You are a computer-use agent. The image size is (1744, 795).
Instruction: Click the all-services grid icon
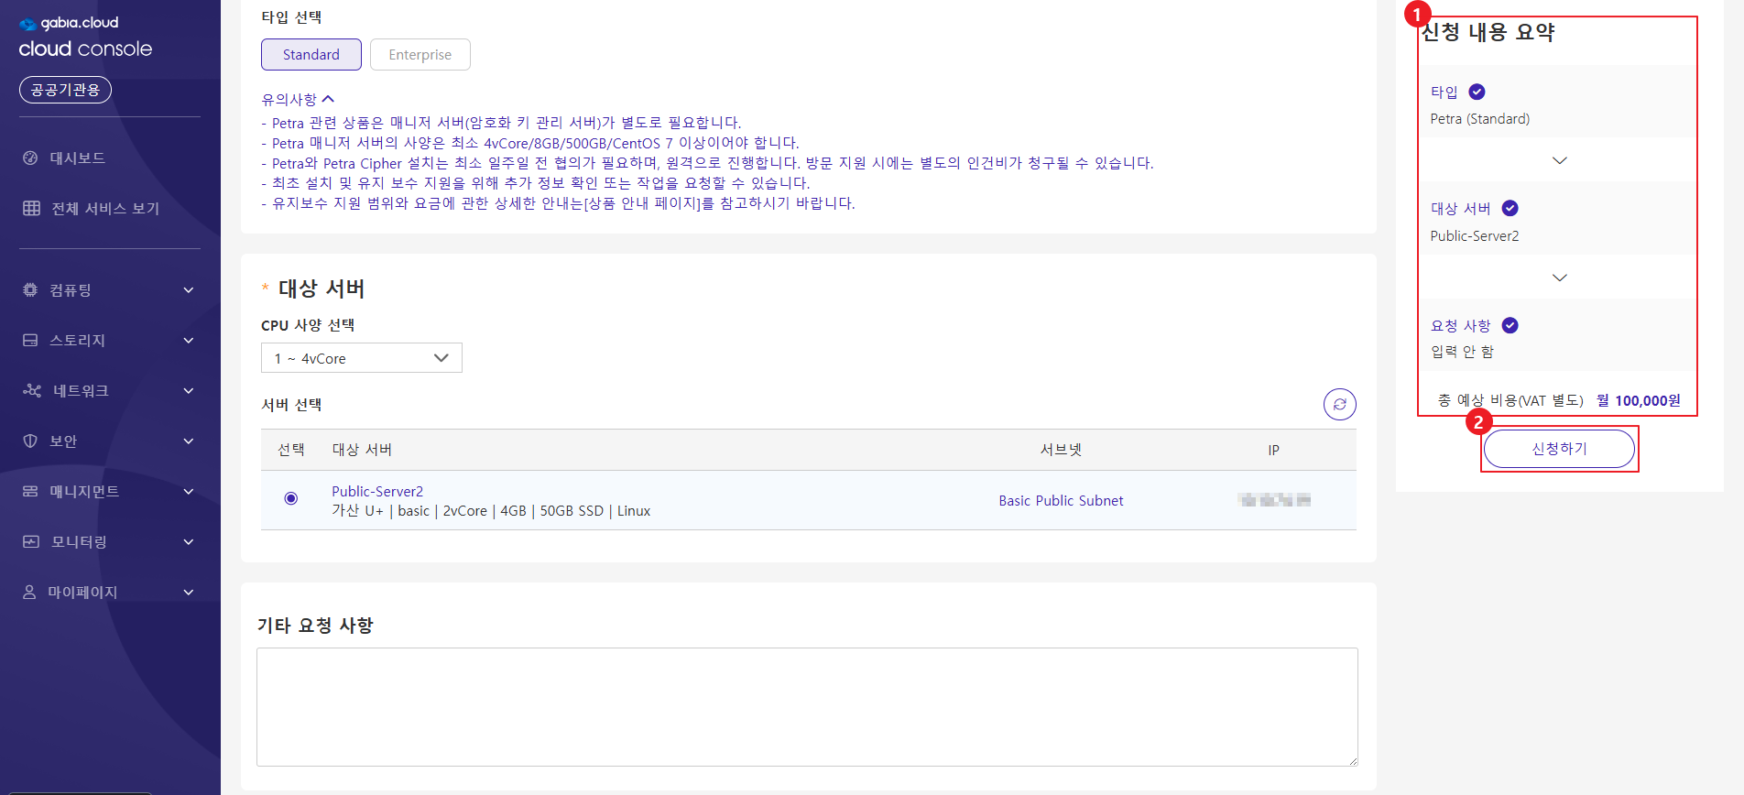31,208
